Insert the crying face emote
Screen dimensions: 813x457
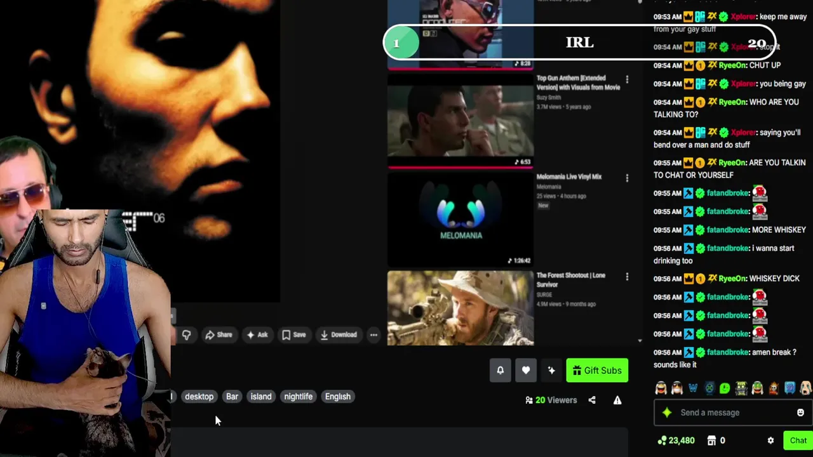click(x=805, y=388)
